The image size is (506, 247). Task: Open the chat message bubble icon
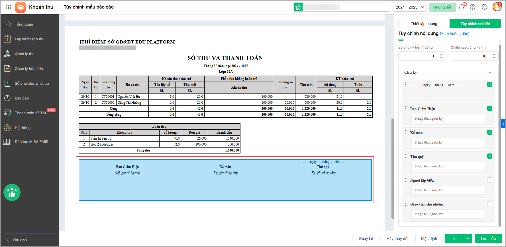coord(485,7)
